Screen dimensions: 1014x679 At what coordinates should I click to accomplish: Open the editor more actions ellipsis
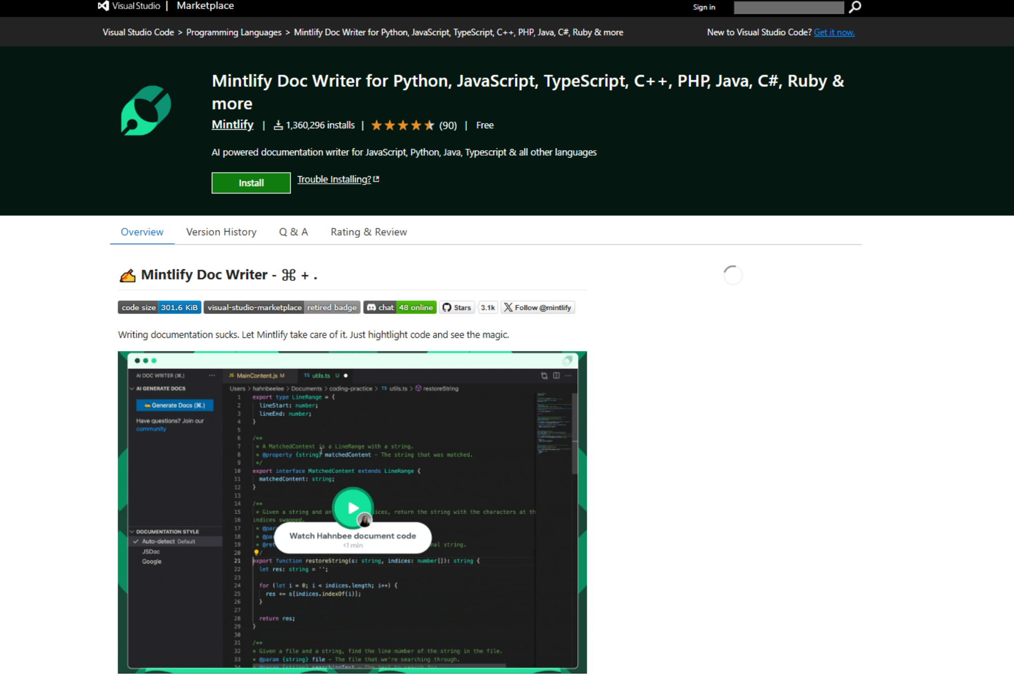[x=568, y=376]
